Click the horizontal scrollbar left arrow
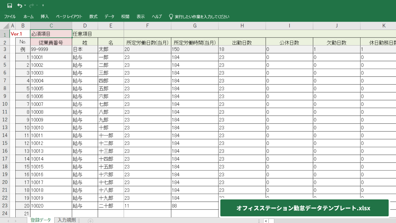 (x=266, y=221)
